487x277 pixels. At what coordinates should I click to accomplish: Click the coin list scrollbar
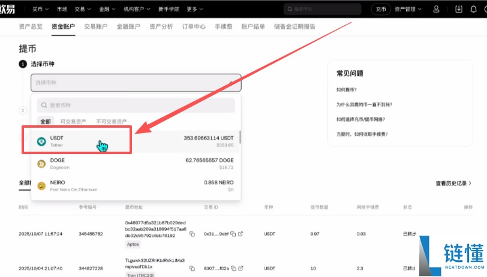tap(240, 137)
